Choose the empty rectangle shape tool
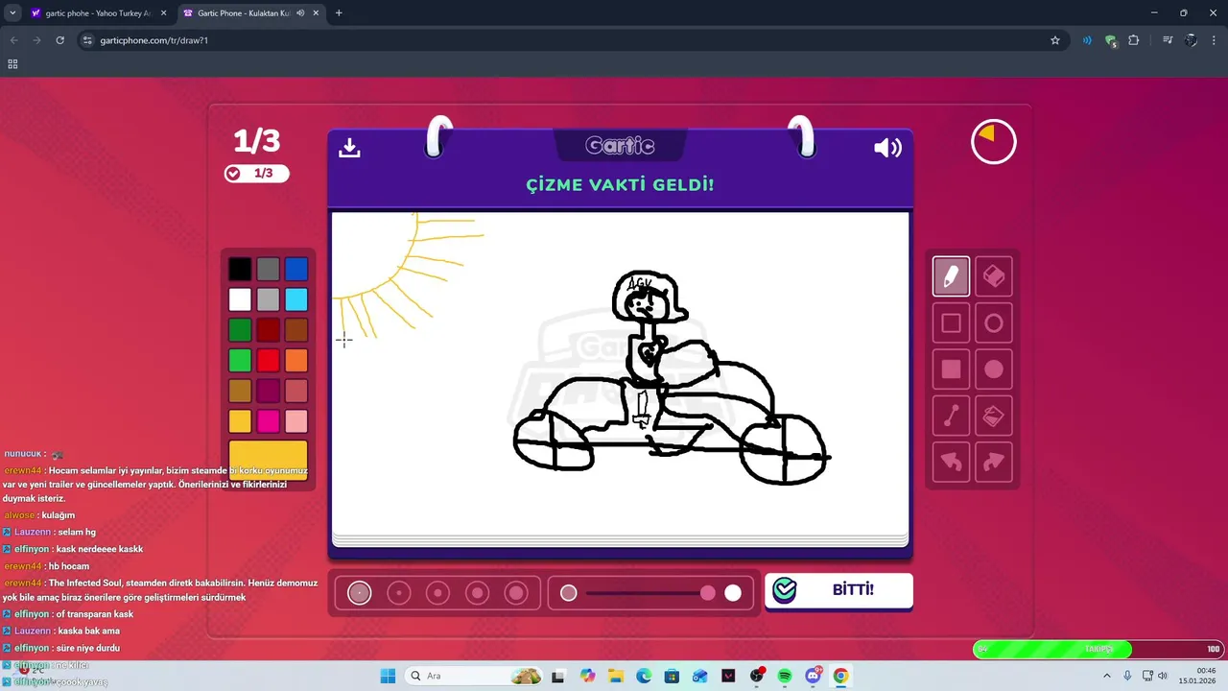The height and width of the screenshot is (691, 1228). [x=951, y=323]
